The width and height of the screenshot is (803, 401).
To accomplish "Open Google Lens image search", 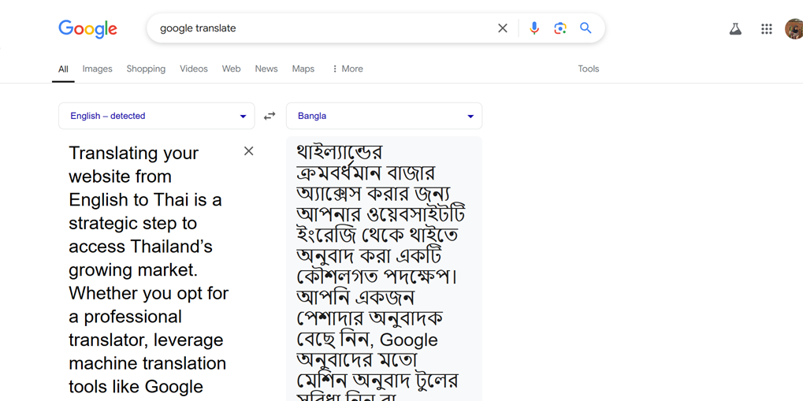I will (x=559, y=28).
